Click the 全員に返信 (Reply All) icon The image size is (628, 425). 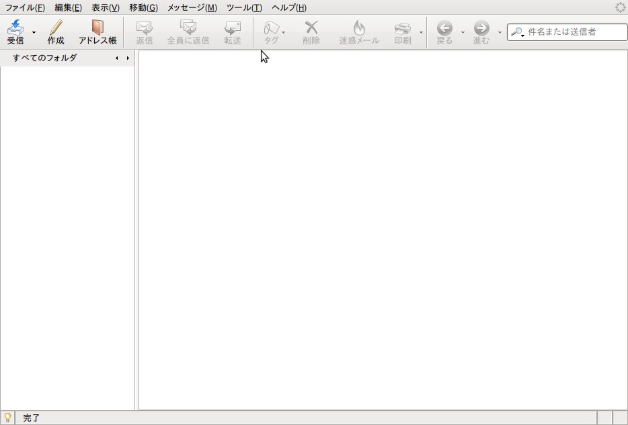click(188, 27)
